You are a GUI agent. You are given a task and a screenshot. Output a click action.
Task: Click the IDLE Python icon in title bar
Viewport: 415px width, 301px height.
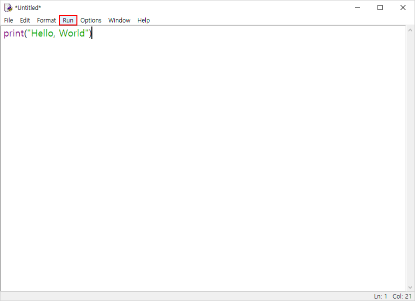pos(8,7)
